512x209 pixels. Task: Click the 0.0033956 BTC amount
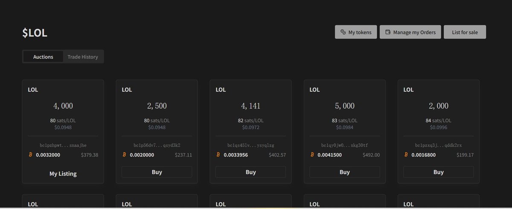tap(236, 155)
